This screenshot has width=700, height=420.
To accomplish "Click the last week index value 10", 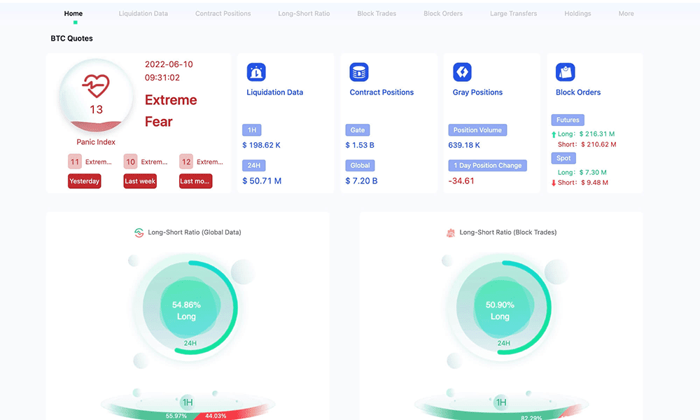I will [x=130, y=162].
